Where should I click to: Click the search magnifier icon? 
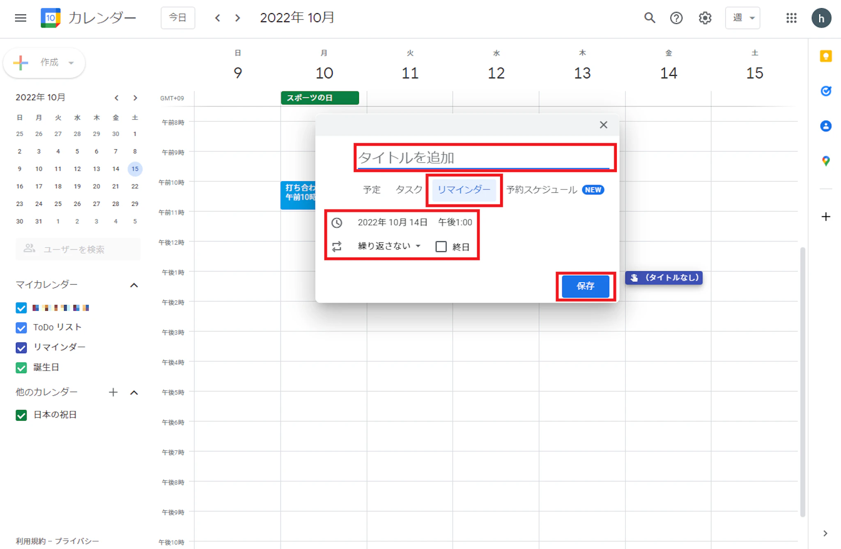pyautogui.click(x=649, y=18)
